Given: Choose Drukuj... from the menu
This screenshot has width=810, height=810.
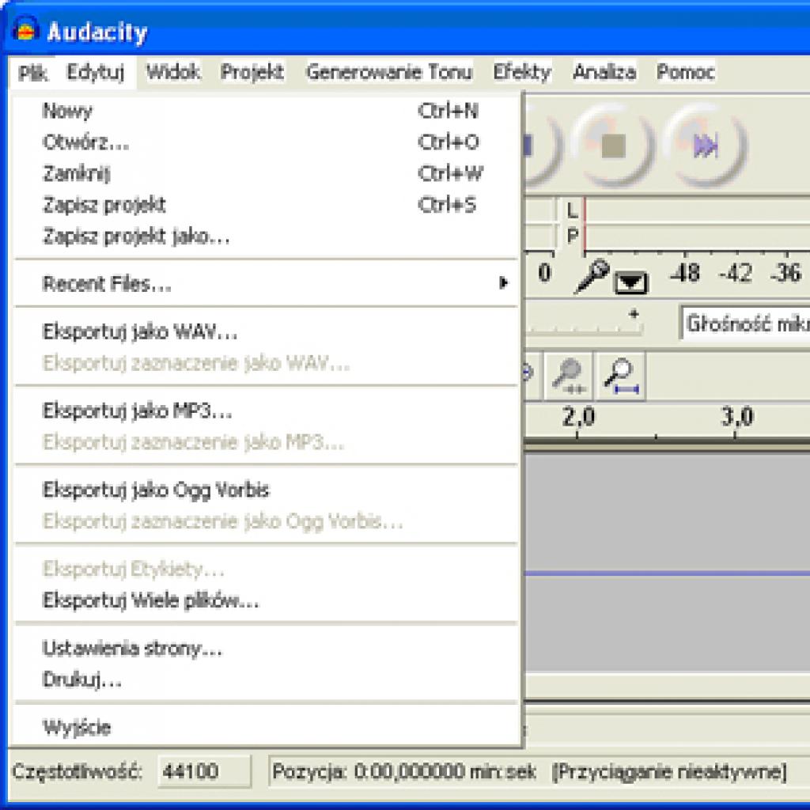Looking at the screenshot, I should (266, 679).
